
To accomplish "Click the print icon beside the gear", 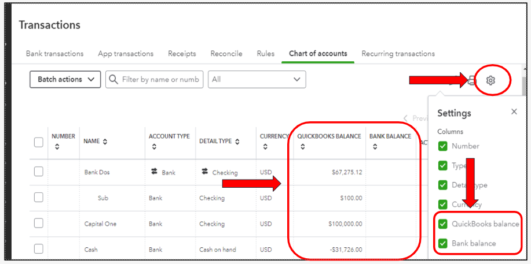I will pos(473,80).
